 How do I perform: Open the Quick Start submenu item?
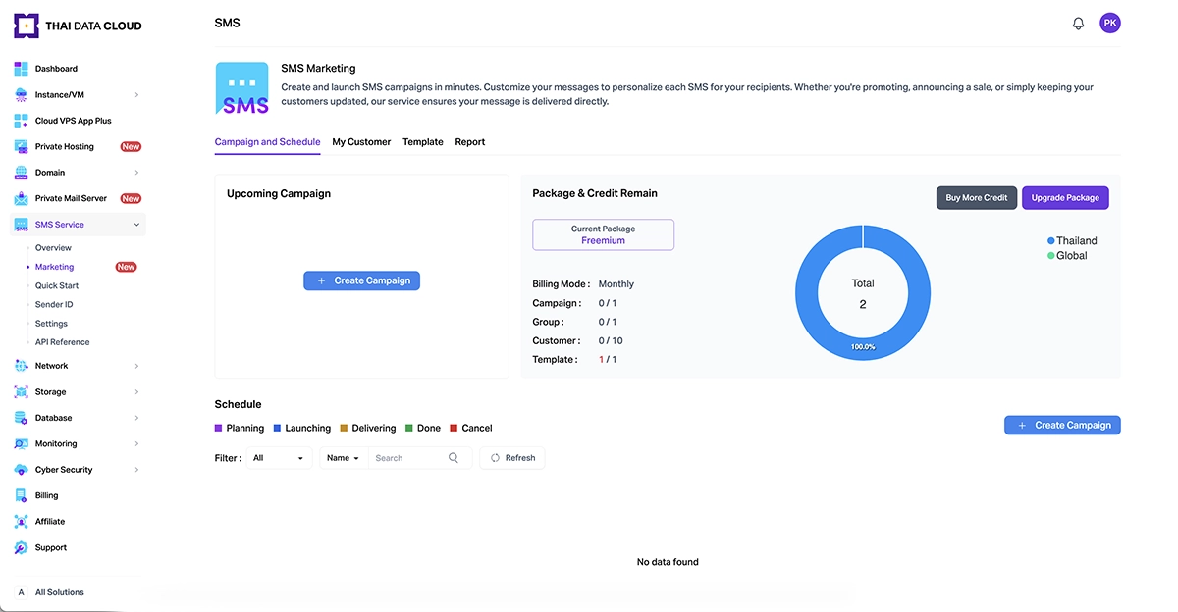(x=57, y=285)
